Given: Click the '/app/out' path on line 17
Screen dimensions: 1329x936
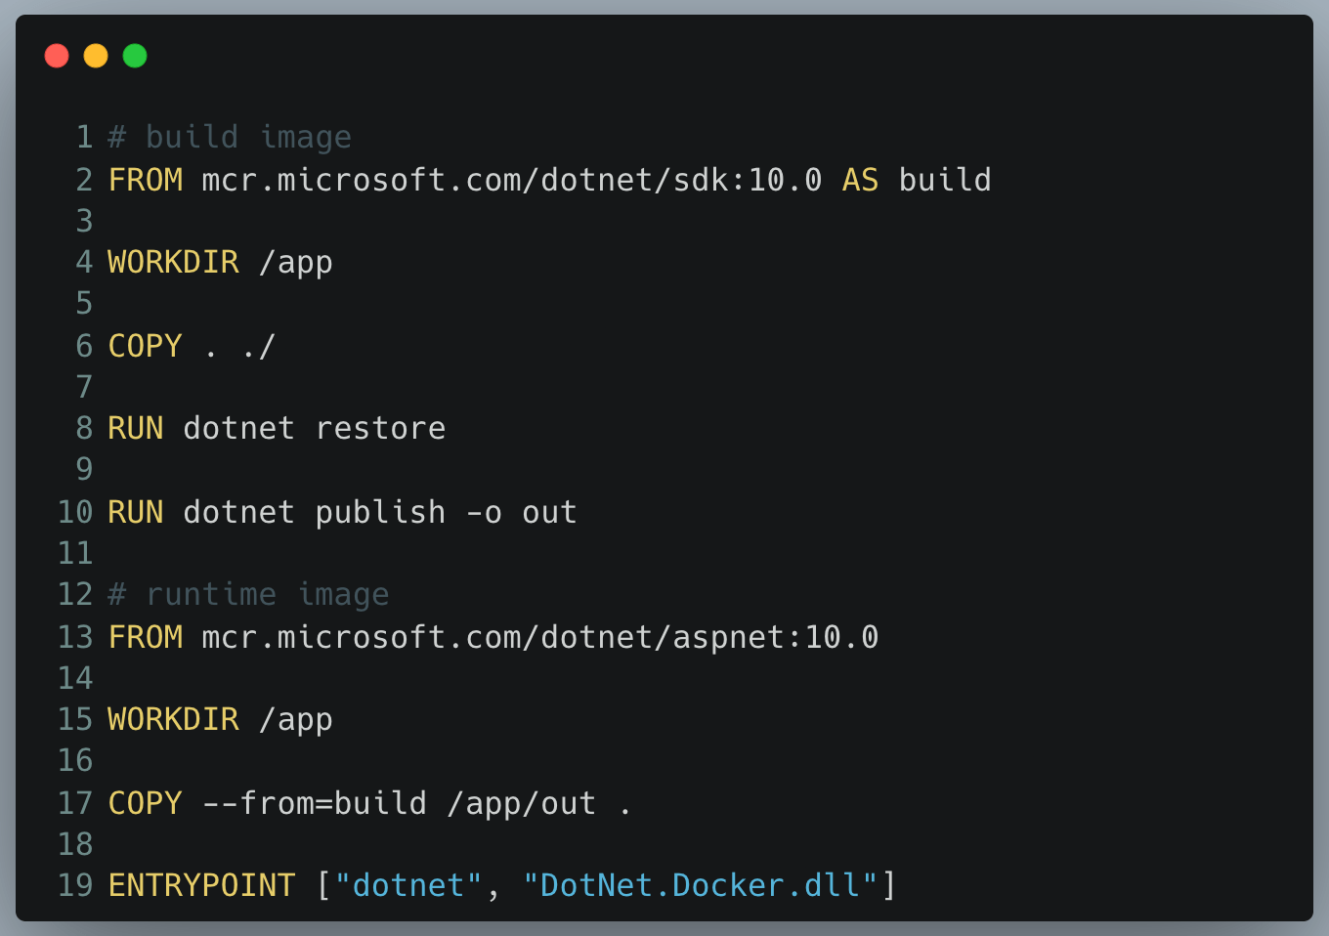Looking at the screenshot, I should [x=521, y=803].
